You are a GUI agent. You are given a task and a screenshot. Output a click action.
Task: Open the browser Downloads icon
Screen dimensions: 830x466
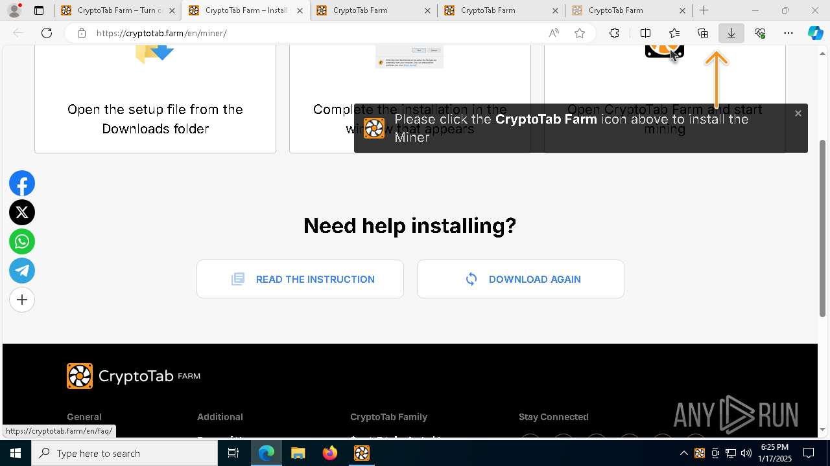pos(731,33)
